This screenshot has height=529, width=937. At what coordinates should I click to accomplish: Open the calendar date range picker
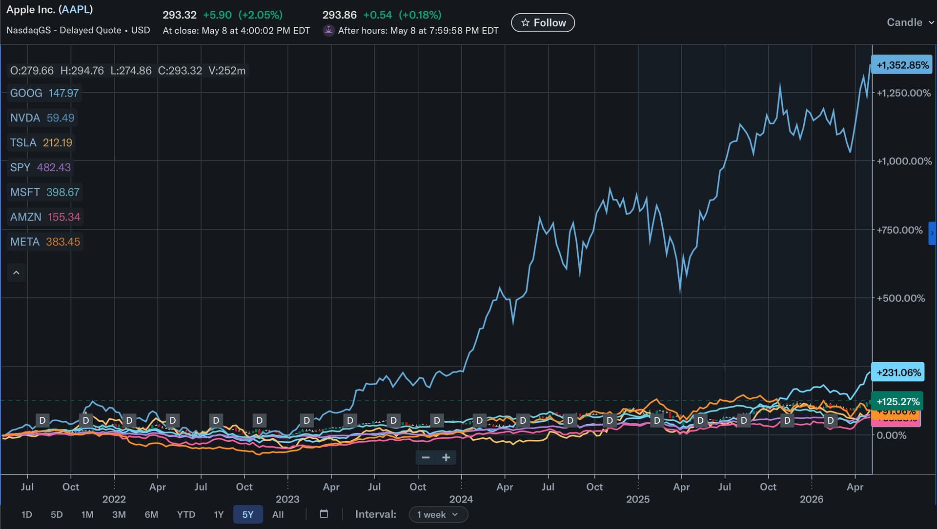(x=324, y=514)
